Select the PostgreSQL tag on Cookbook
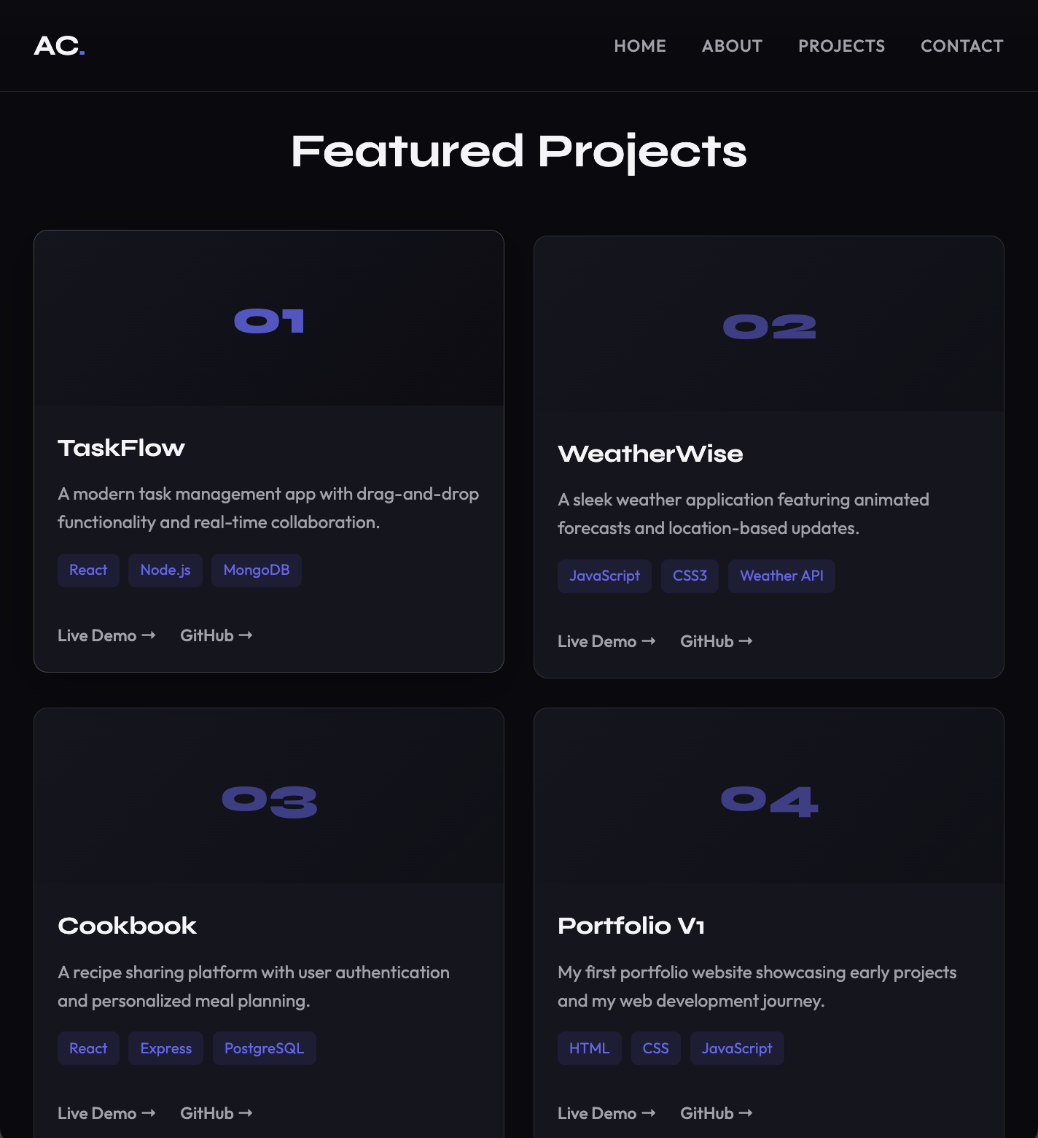1038x1138 pixels. pos(264,1048)
